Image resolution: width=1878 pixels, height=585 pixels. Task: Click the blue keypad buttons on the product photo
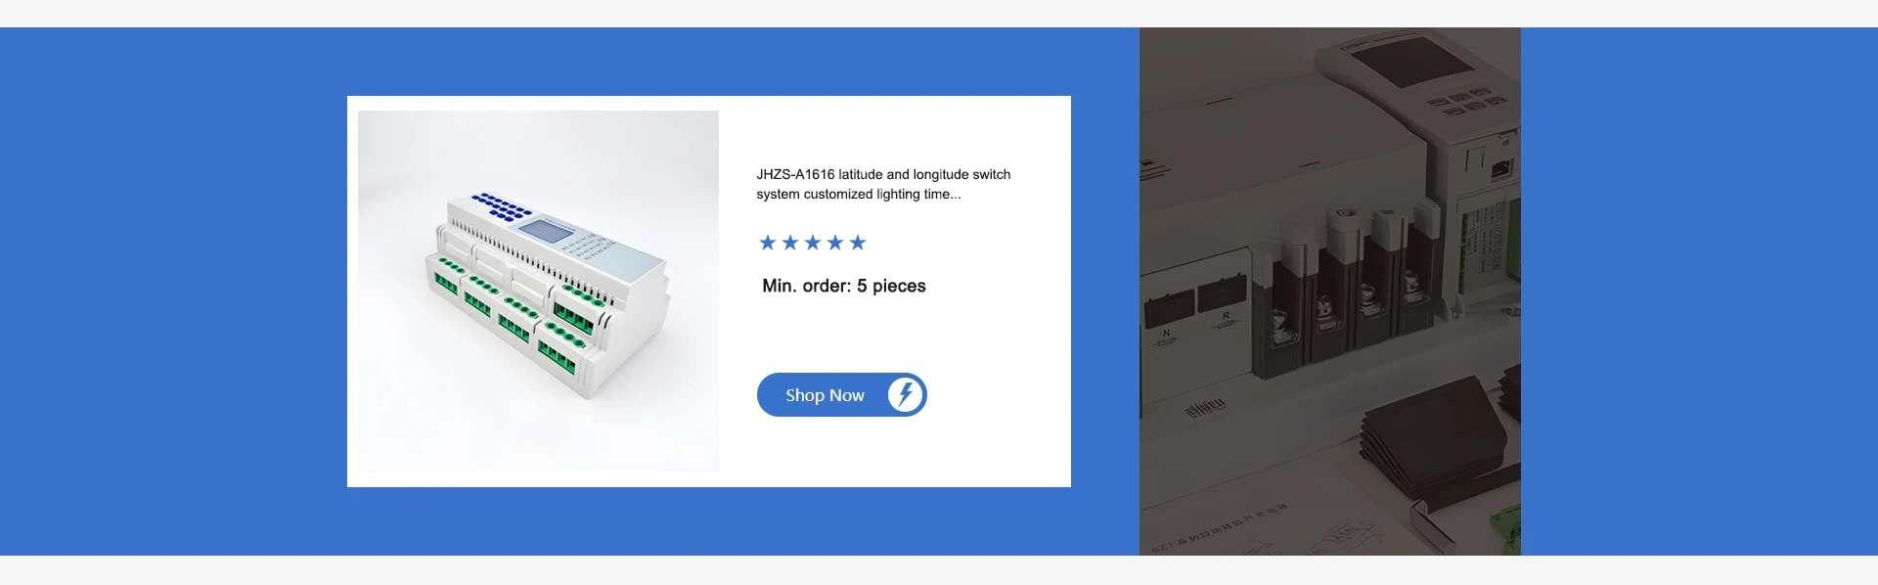pyautogui.click(x=502, y=205)
